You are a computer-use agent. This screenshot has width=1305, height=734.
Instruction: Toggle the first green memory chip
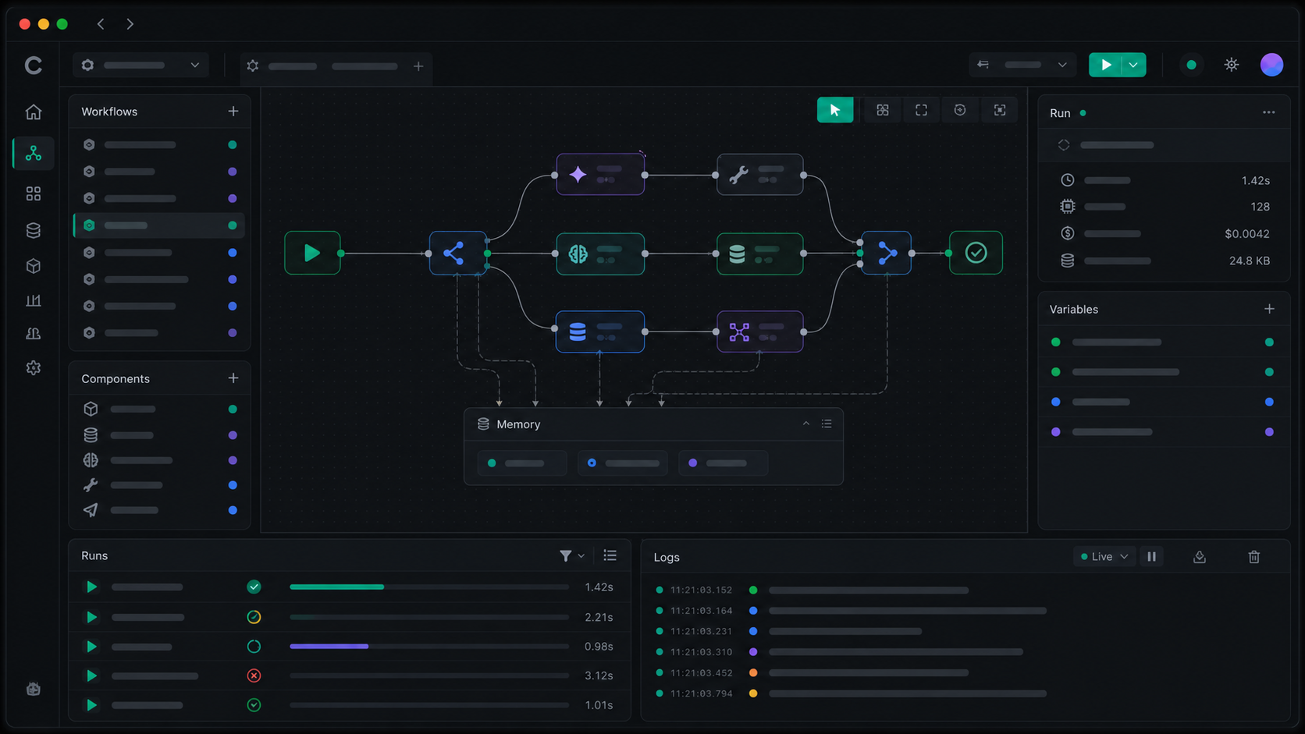tap(522, 463)
